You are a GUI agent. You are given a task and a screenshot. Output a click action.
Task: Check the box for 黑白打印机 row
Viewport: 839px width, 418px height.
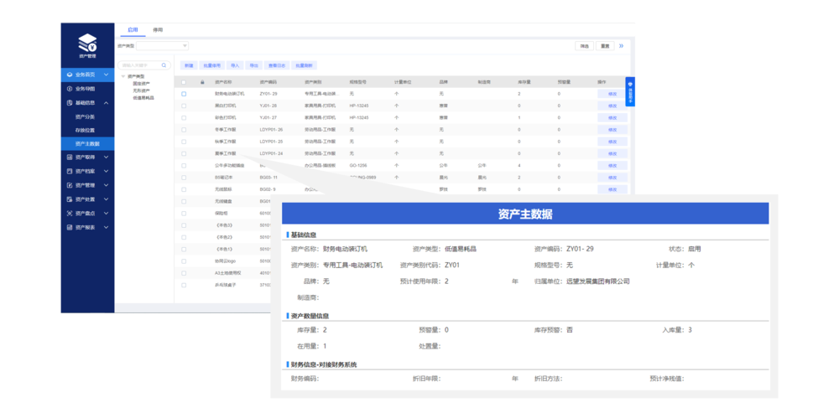point(184,106)
